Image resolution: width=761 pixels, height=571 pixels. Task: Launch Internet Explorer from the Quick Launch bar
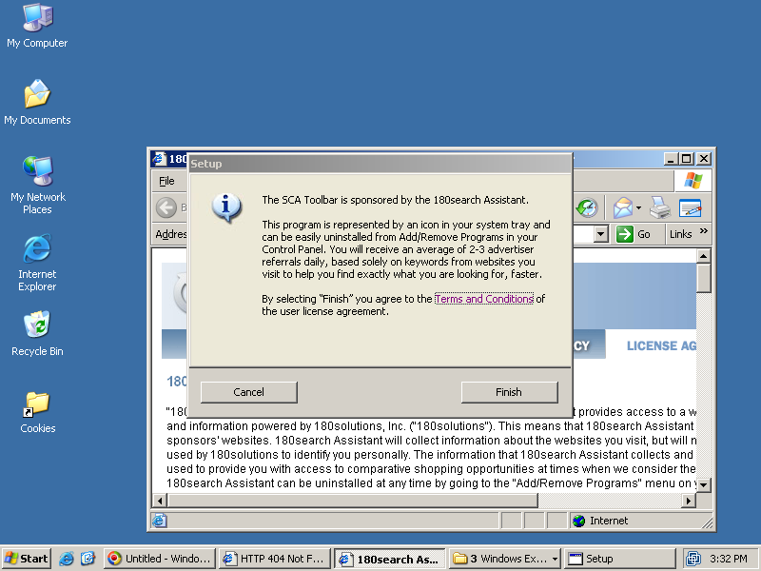click(x=66, y=559)
